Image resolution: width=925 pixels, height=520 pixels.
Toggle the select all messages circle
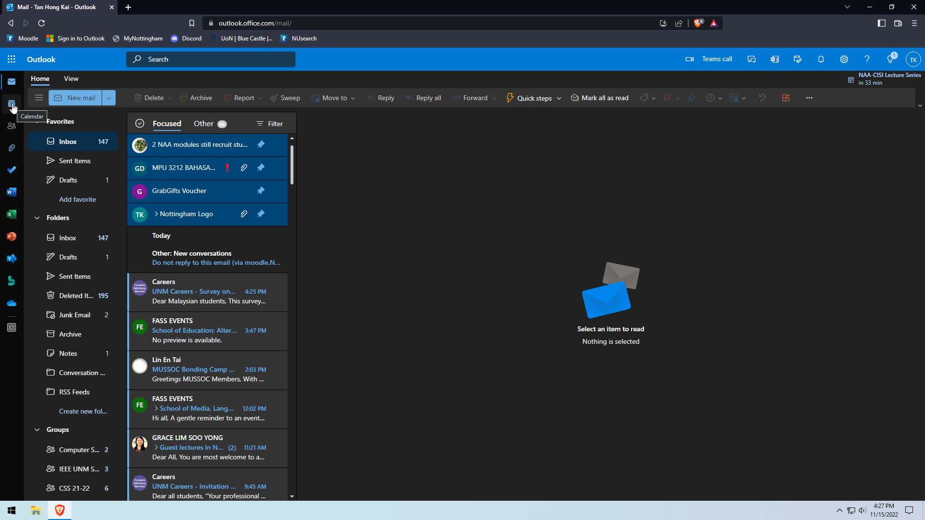click(140, 124)
